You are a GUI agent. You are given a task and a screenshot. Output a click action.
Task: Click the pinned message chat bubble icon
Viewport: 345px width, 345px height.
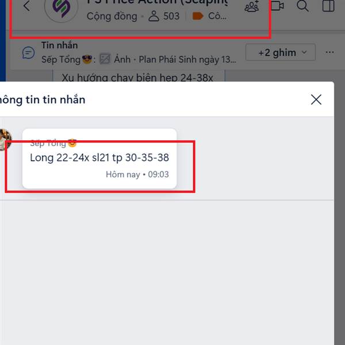click(x=29, y=53)
